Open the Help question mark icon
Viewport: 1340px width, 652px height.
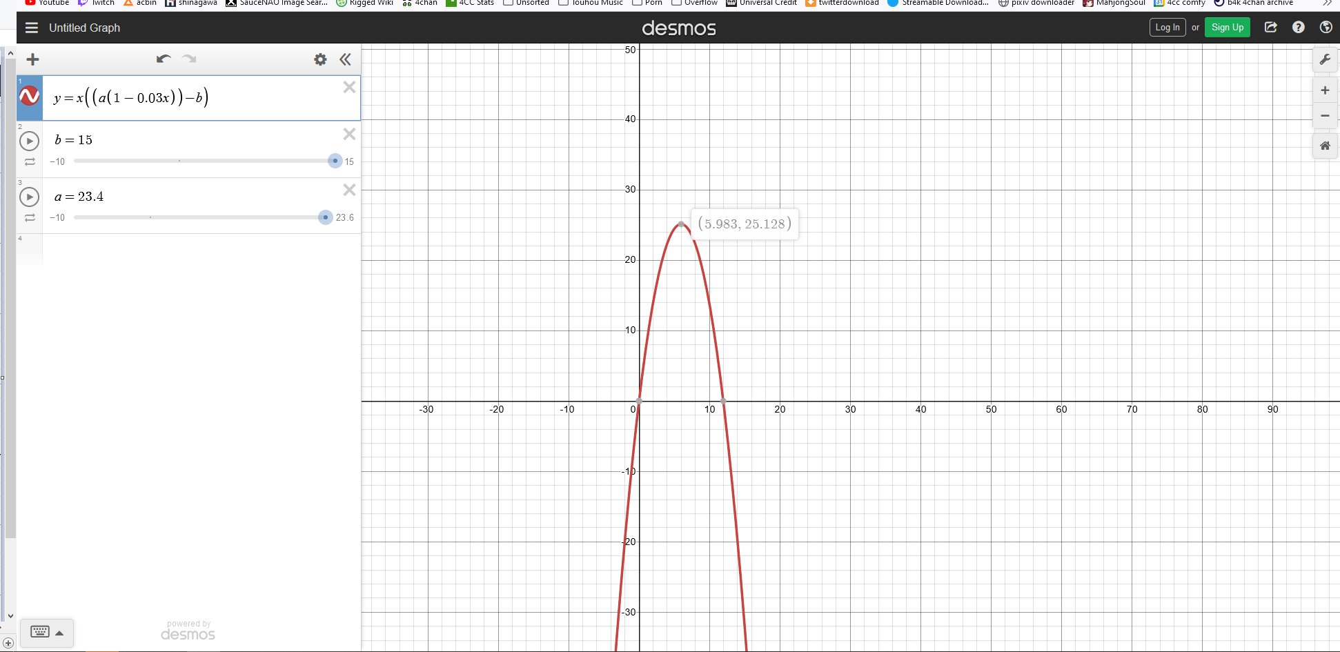1299,28
